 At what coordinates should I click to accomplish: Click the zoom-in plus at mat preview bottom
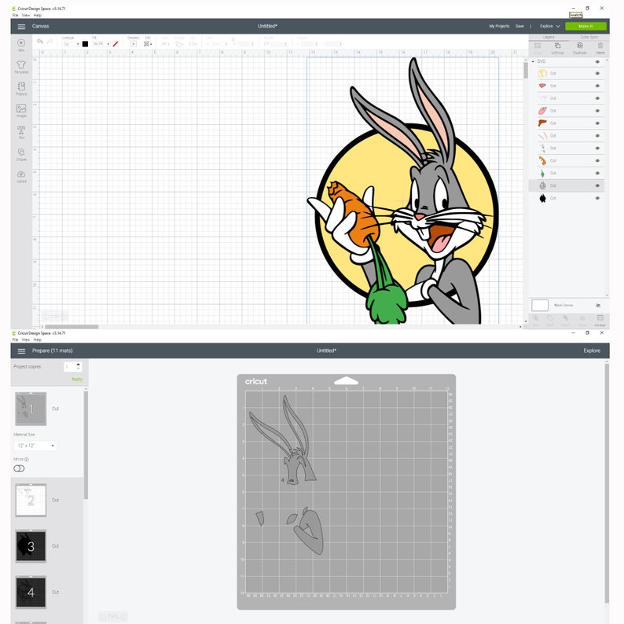(x=123, y=617)
